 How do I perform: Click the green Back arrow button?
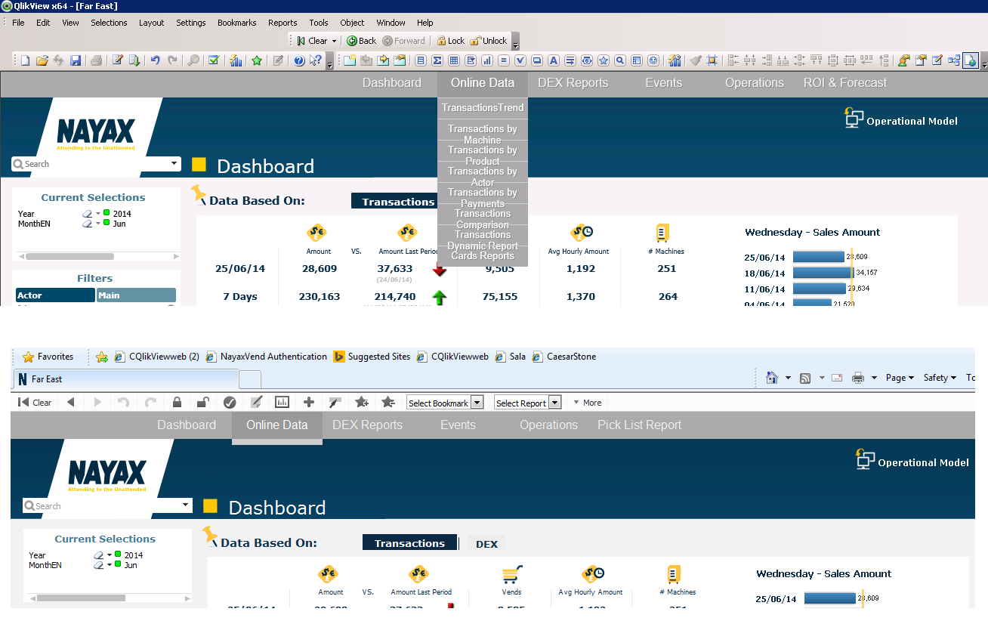361,41
